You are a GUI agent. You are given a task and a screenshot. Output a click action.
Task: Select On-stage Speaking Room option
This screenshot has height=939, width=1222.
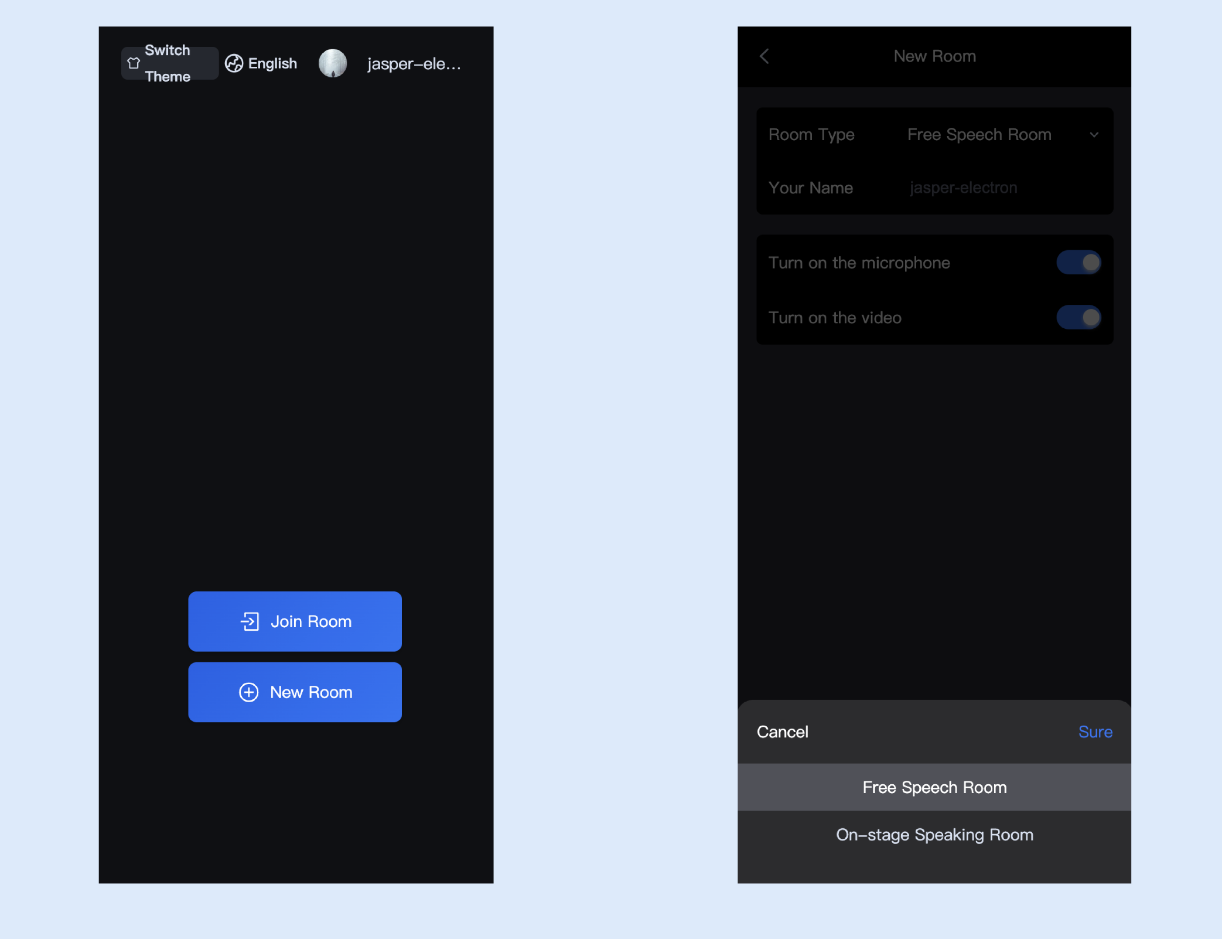point(934,835)
